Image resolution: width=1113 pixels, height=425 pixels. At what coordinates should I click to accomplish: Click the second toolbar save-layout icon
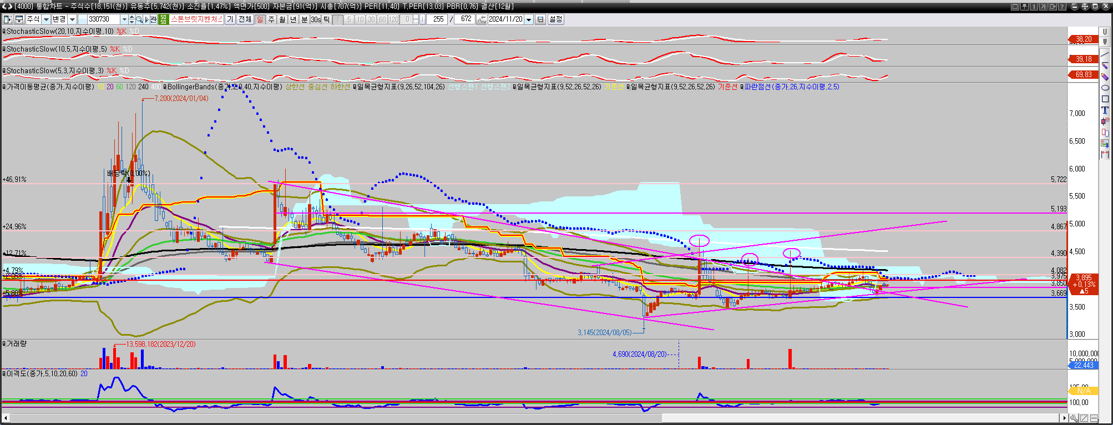pos(19,19)
